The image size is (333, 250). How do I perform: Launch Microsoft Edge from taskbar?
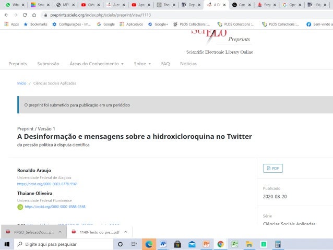pos(149,244)
